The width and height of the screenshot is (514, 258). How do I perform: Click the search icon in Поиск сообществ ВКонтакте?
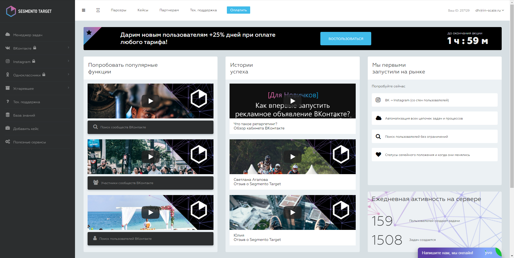(95, 127)
